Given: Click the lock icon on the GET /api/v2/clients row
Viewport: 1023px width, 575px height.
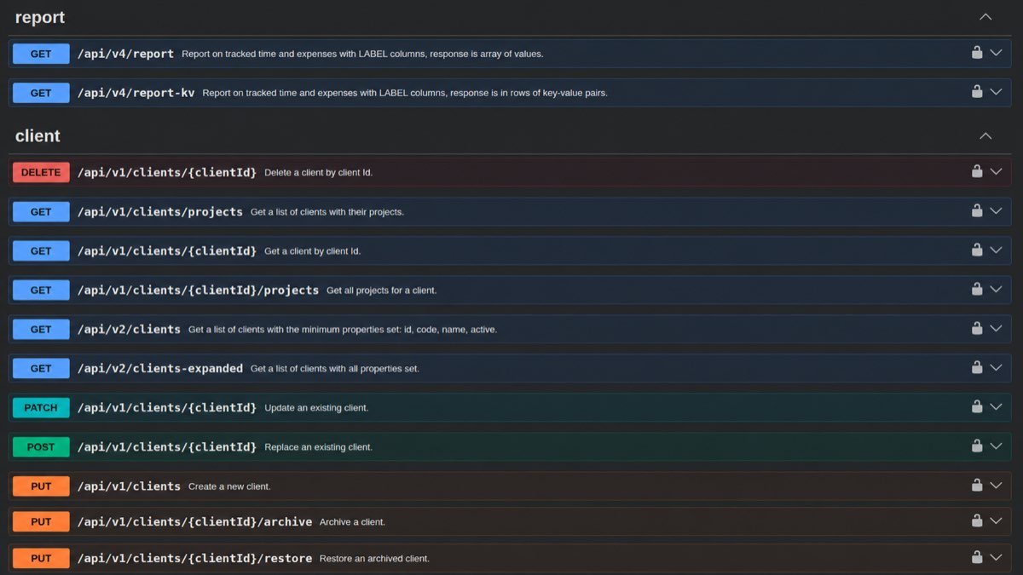Looking at the screenshot, I should (x=977, y=328).
